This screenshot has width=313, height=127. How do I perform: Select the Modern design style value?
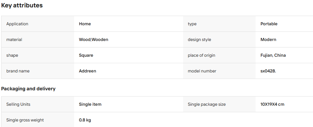pos(268,39)
